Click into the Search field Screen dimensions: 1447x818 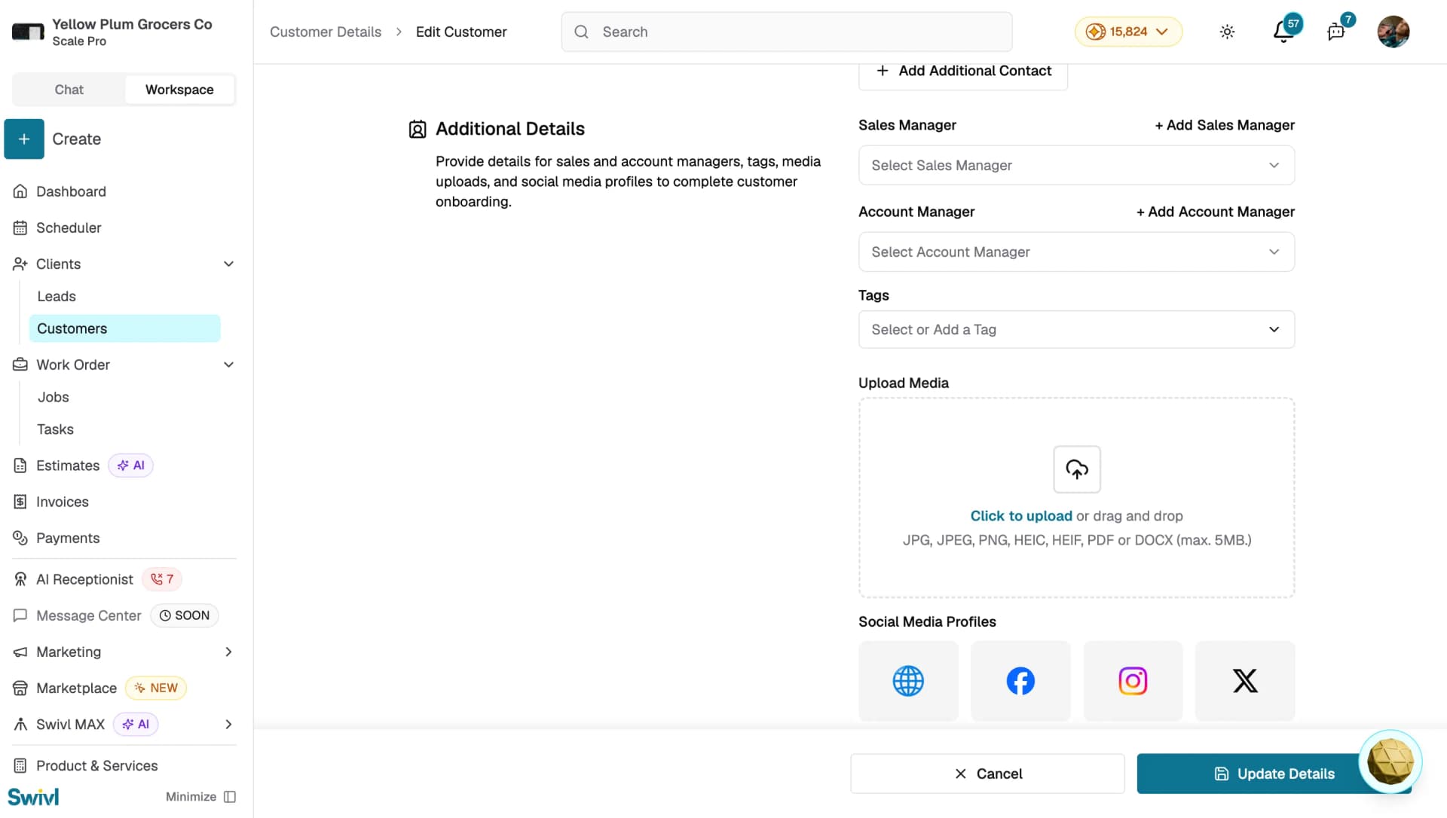point(787,32)
